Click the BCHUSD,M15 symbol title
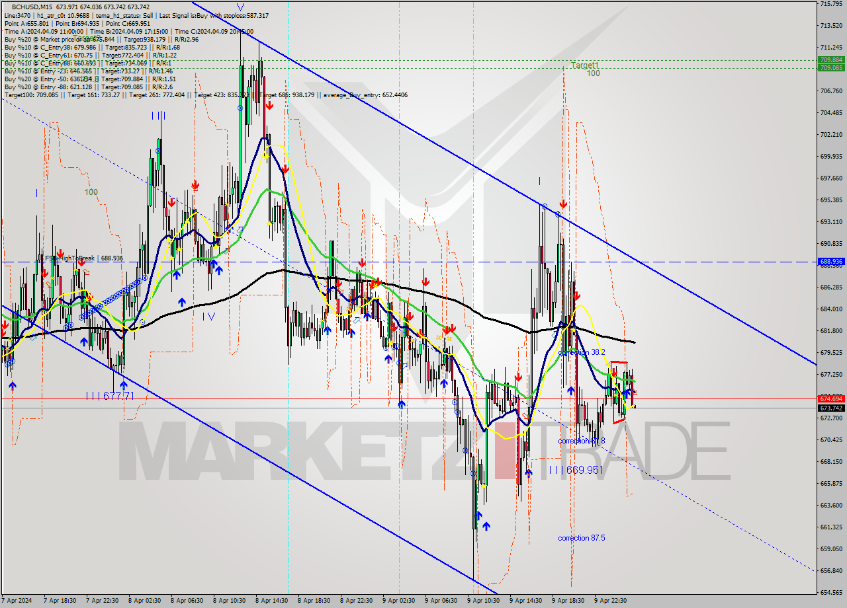The image size is (847, 608). tap(33, 7)
